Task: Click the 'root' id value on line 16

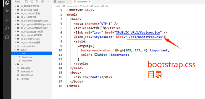Action: pos(94,77)
